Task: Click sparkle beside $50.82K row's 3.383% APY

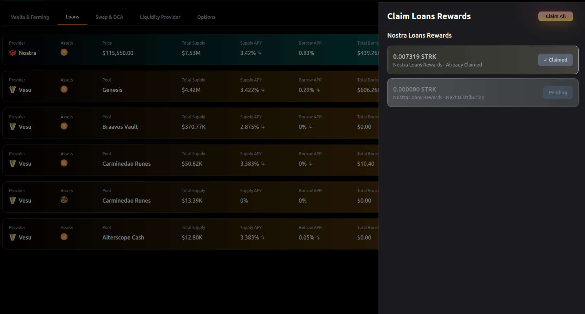Action: coord(263,164)
